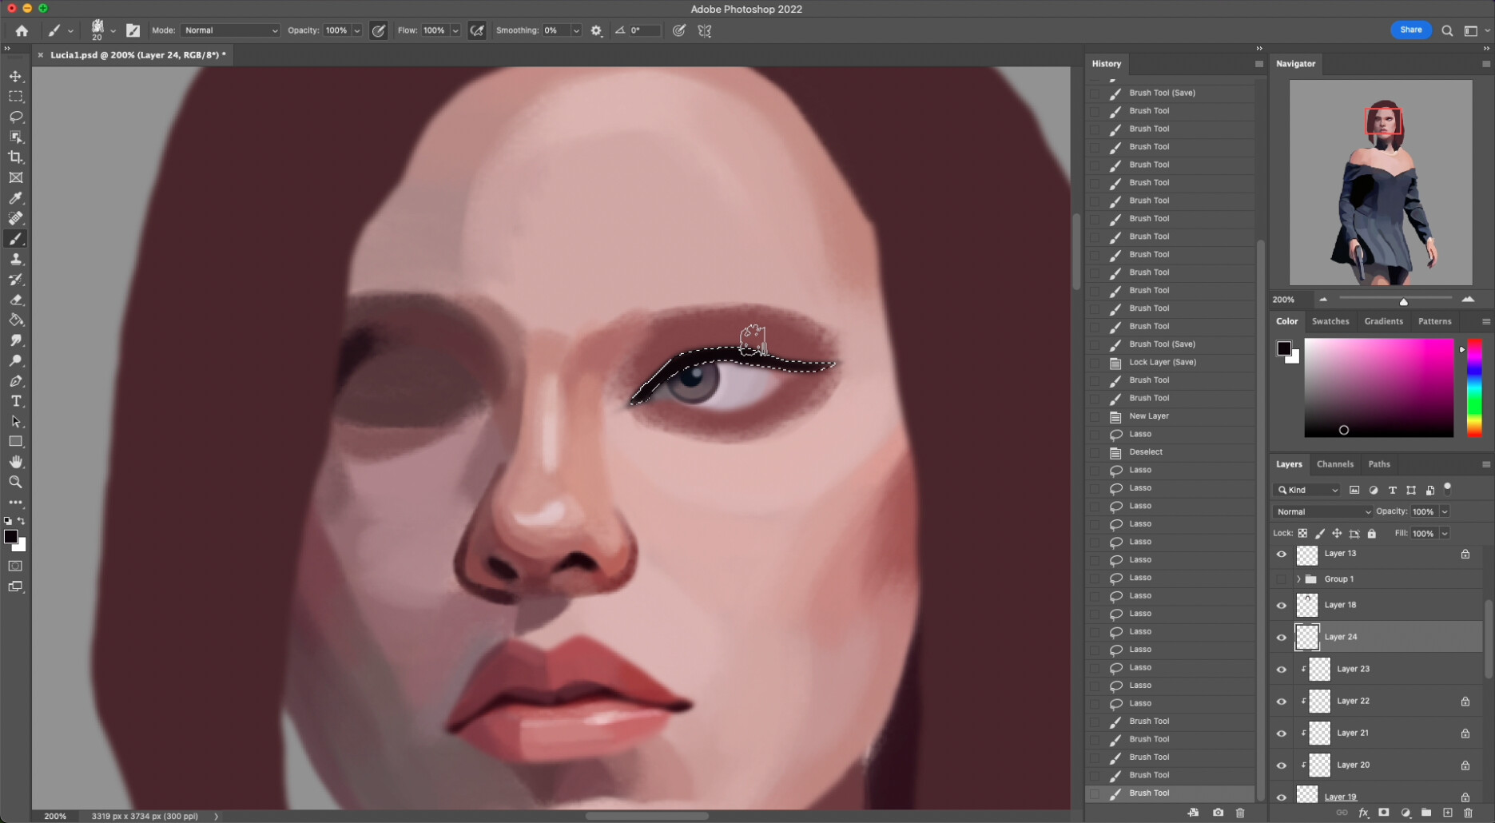Image resolution: width=1495 pixels, height=823 pixels.
Task: Hide Layer 13 visibility eye
Action: point(1282,554)
